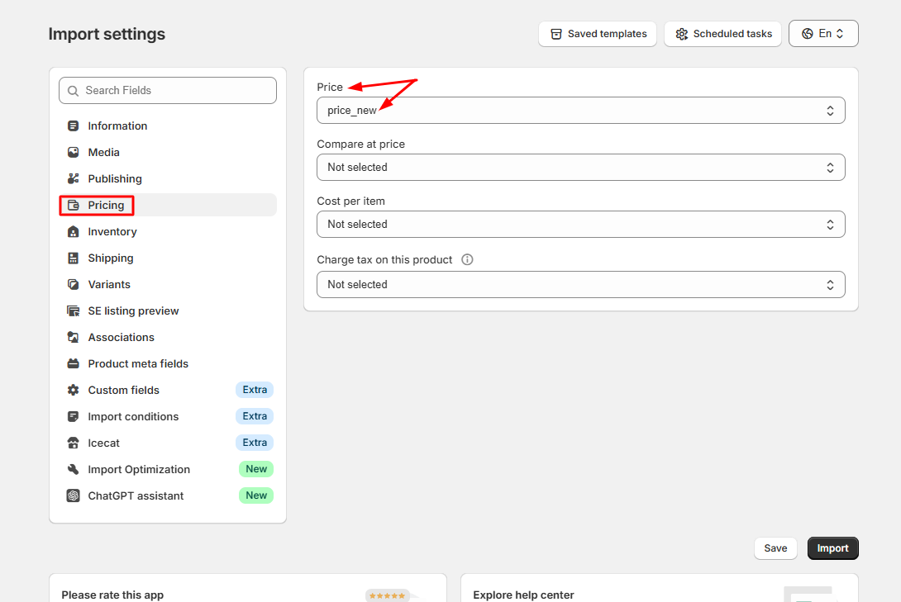
Task: Click the five-star rating graphic
Action: [388, 595]
